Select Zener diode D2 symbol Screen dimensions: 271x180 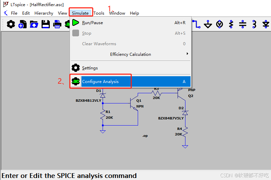[185, 113]
